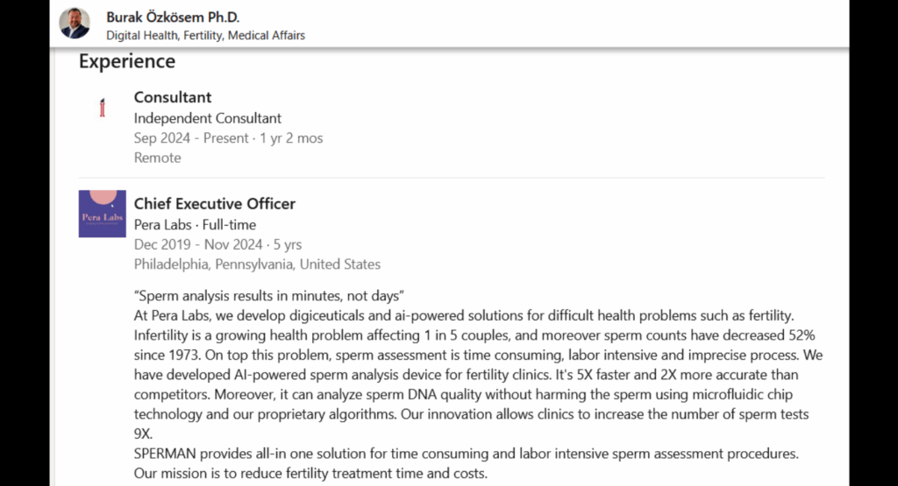Viewport: 898px width, 486px height.
Task: Select the Chief Executive Officer job title
Action: 215,204
